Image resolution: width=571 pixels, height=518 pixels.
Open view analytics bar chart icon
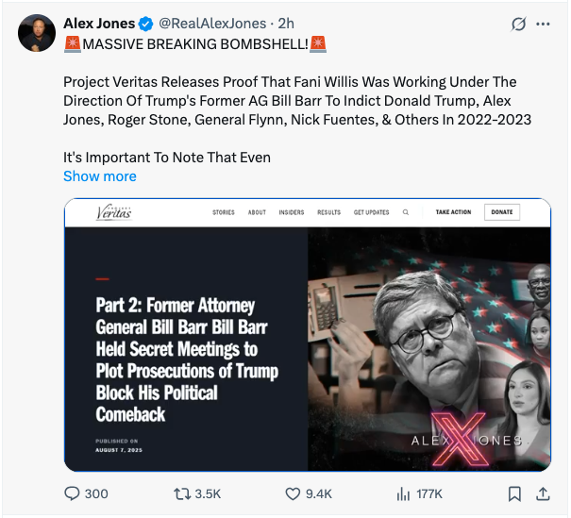tap(403, 494)
